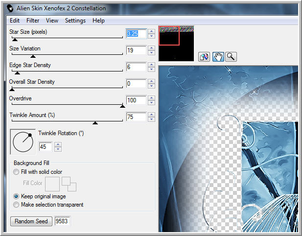Click the navigator thumbnail with red frame

point(176,44)
